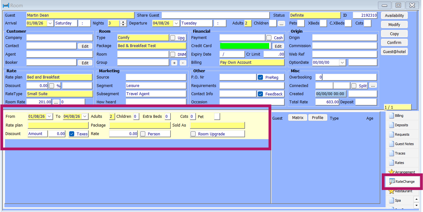Click the green Credit Card field
Image resolution: width=423 pixels, height=212 pixels.
245,46
